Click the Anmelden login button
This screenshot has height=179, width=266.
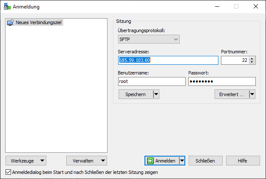click(162, 161)
